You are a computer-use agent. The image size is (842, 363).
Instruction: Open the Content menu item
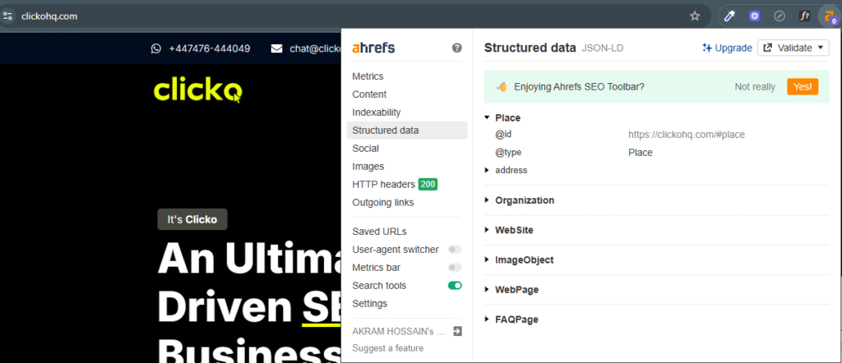[369, 94]
